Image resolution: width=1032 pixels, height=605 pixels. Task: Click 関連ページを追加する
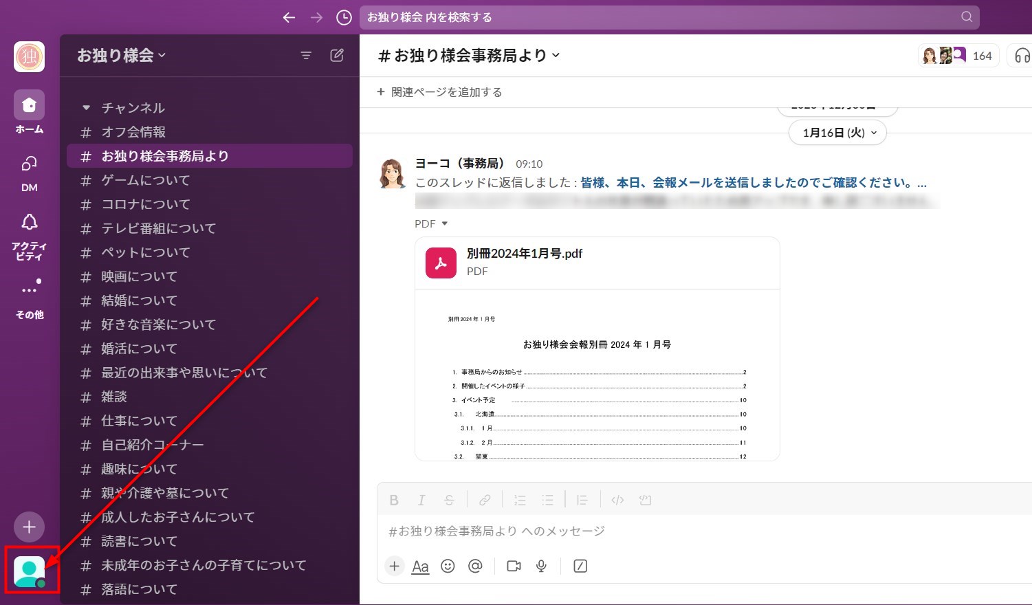(x=439, y=92)
